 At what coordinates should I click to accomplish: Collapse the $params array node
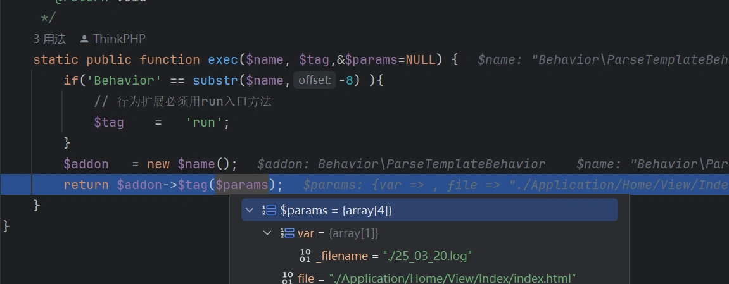(250, 210)
